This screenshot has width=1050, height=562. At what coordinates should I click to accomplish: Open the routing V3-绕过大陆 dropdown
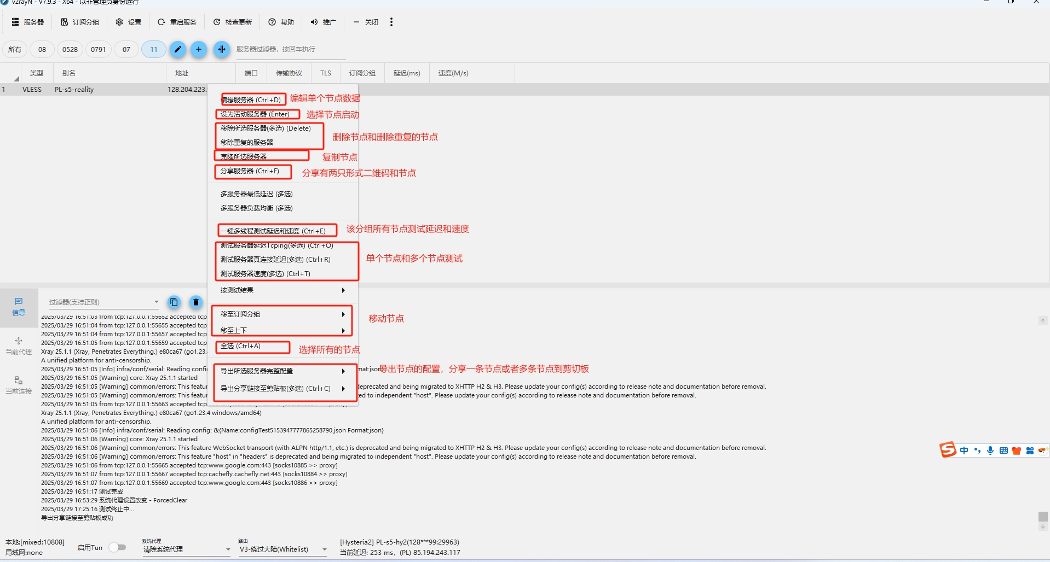coord(282,549)
